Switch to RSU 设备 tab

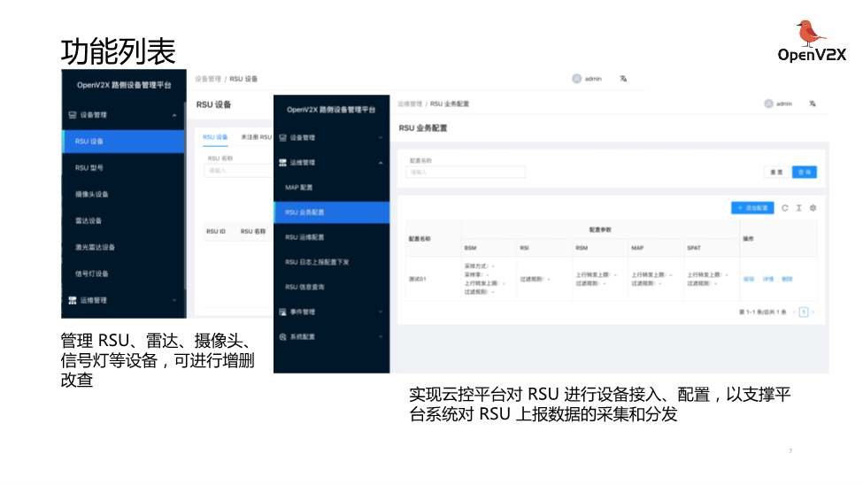pos(215,137)
